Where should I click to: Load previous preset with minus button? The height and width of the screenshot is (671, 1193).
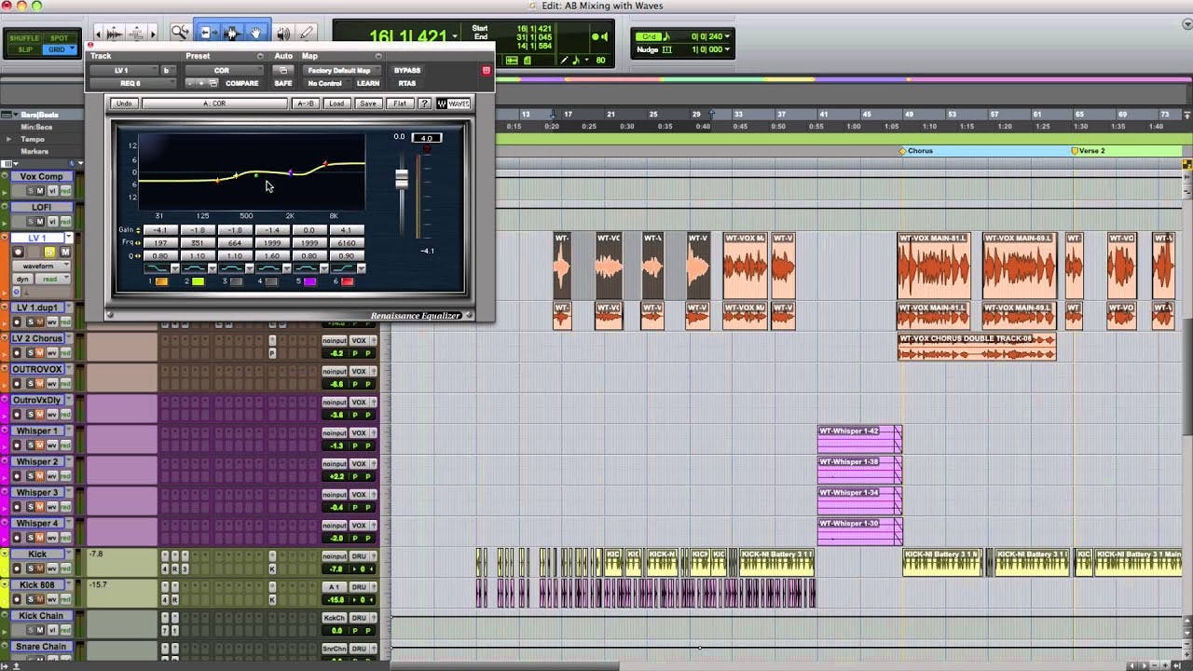click(190, 83)
